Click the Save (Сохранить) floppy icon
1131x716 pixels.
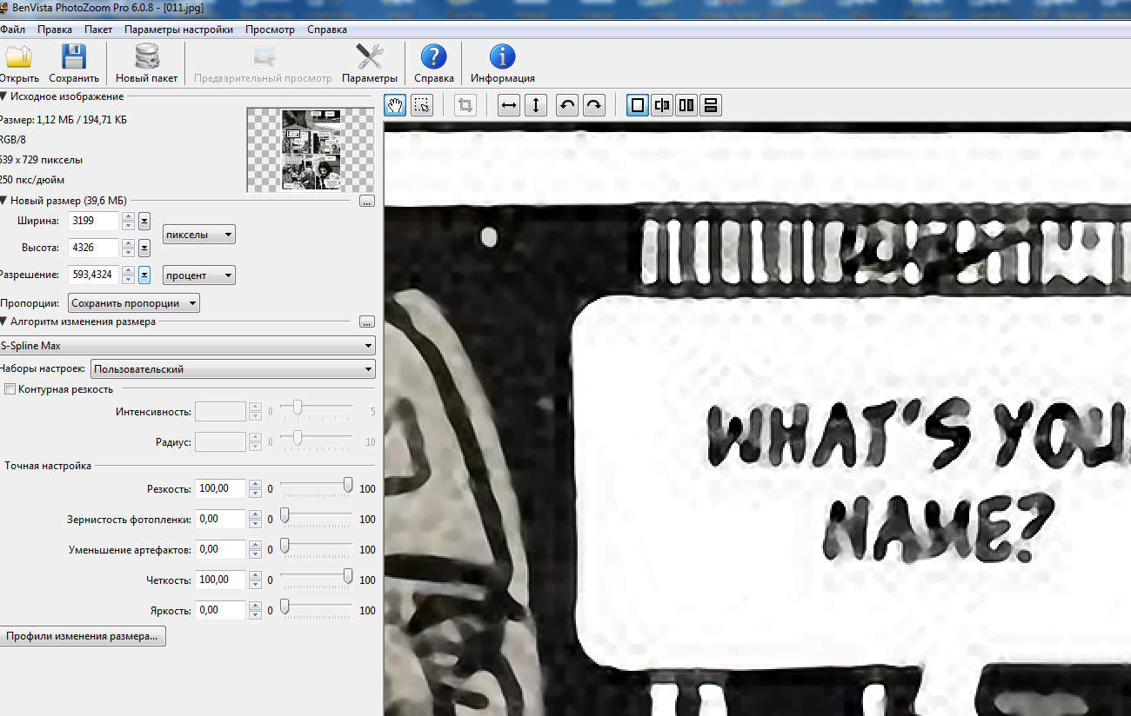(x=74, y=57)
